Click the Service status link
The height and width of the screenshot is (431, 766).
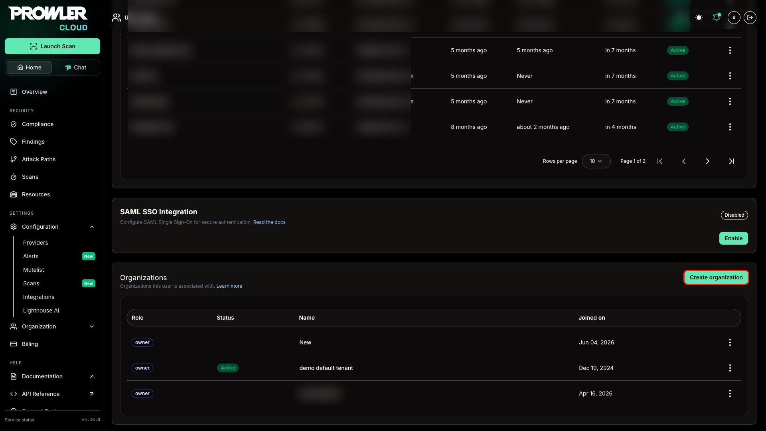pyautogui.click(x=20, y=420)
